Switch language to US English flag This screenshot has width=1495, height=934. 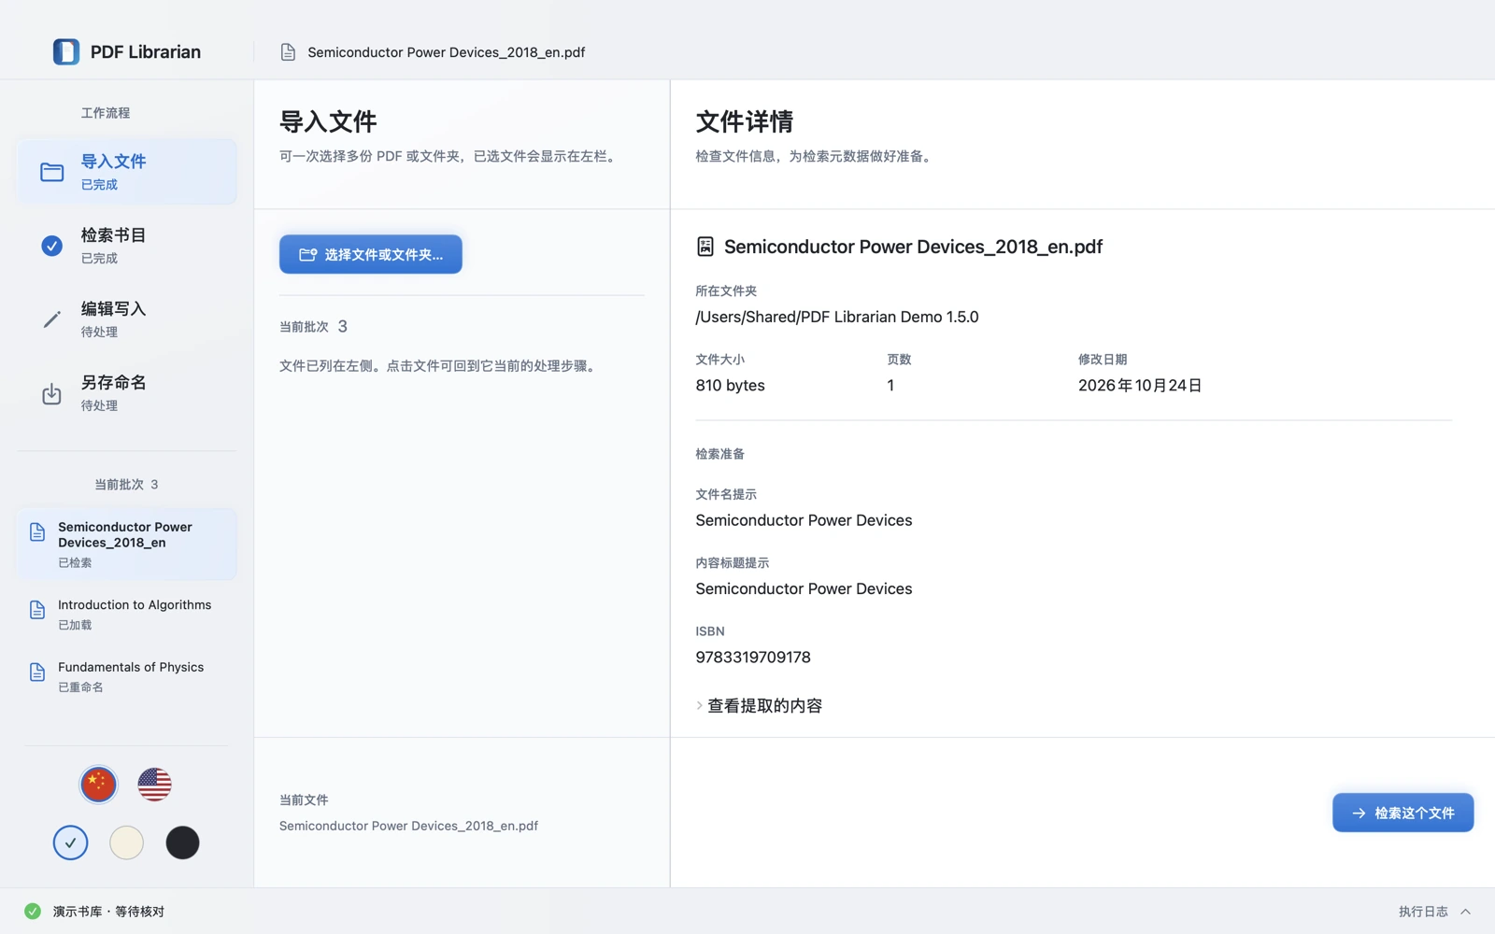154,785
